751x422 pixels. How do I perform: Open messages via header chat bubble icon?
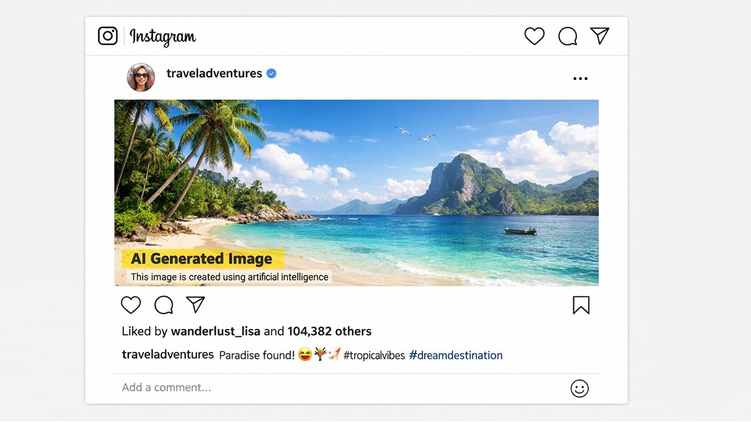coord(568,36)
